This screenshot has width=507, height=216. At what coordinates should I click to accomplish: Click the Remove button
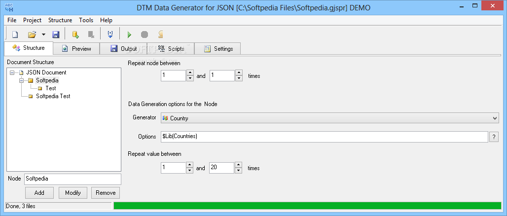pos(106,193)
